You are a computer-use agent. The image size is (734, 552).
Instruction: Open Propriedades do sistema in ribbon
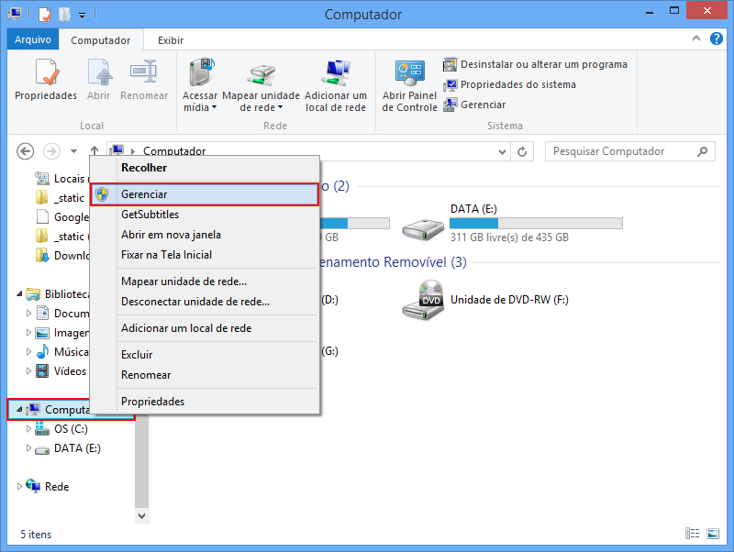(x=510, y=84)
